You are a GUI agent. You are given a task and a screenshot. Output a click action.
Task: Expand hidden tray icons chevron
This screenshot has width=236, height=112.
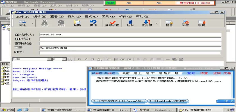[228, 110]
